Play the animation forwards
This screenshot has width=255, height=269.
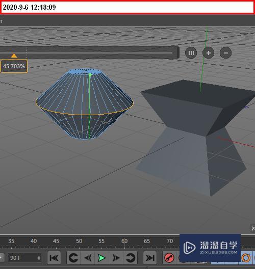coord(101,258)
